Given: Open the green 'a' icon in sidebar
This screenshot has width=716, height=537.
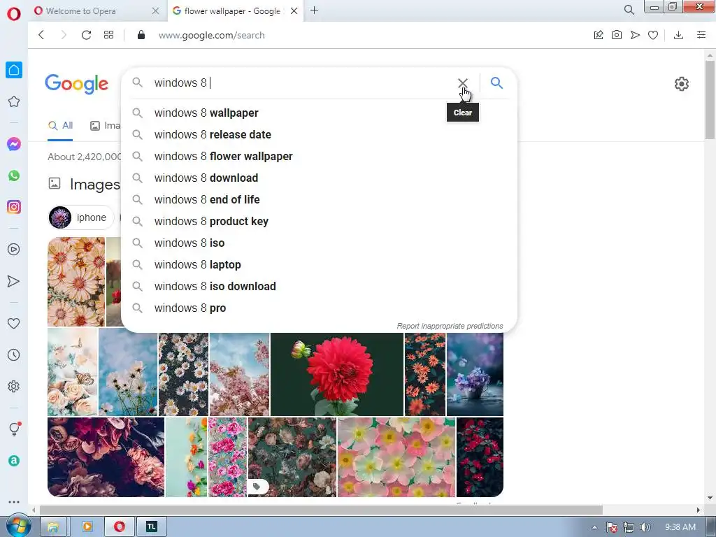Looking at the screenshot, I should pyautogui.click(x=14, y=461).
